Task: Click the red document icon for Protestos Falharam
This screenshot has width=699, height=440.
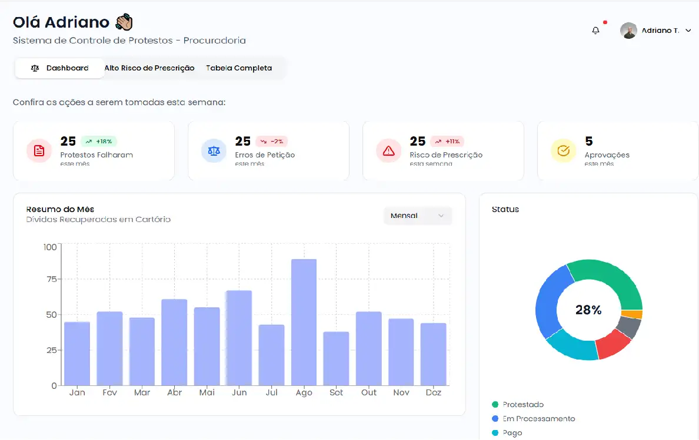Action: click(x=39, y=151)
